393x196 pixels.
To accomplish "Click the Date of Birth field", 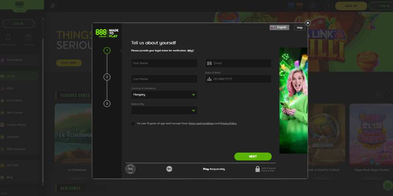I will point(239,79).
